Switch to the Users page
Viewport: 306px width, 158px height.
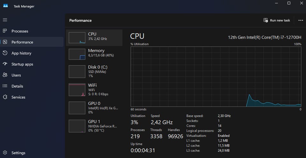pyautogui.click(x=32, y=75)
